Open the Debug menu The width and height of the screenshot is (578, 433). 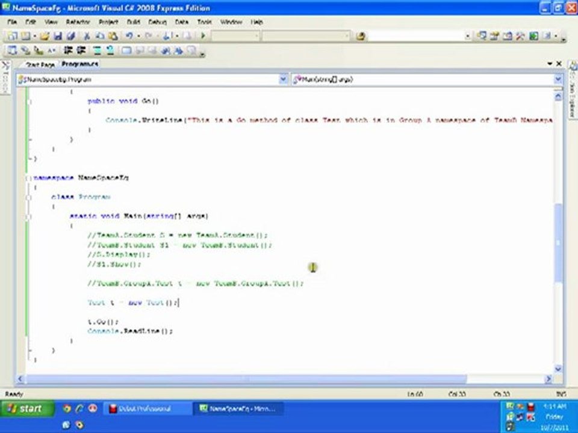point(157,22)
